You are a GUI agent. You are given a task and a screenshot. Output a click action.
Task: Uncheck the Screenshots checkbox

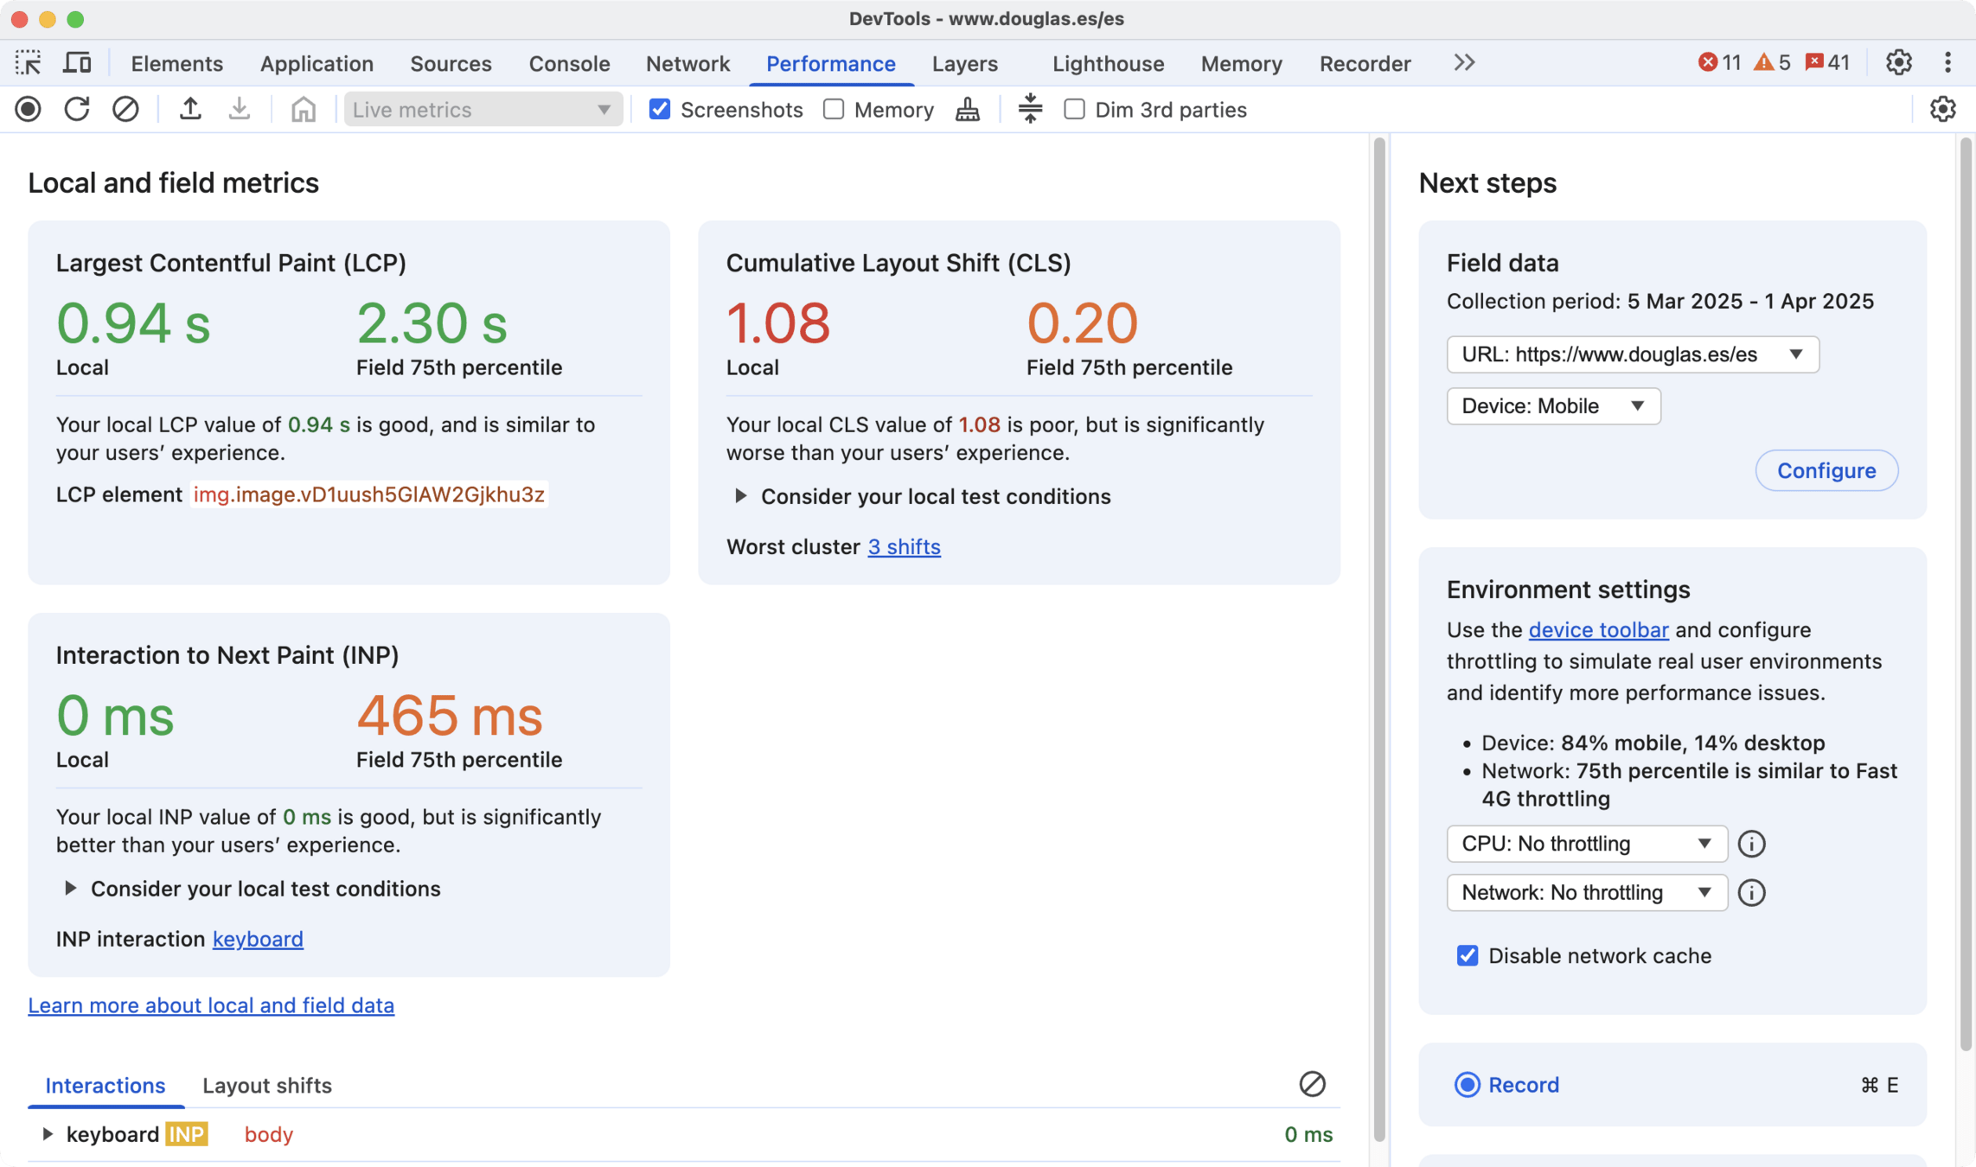click(660, 110)
